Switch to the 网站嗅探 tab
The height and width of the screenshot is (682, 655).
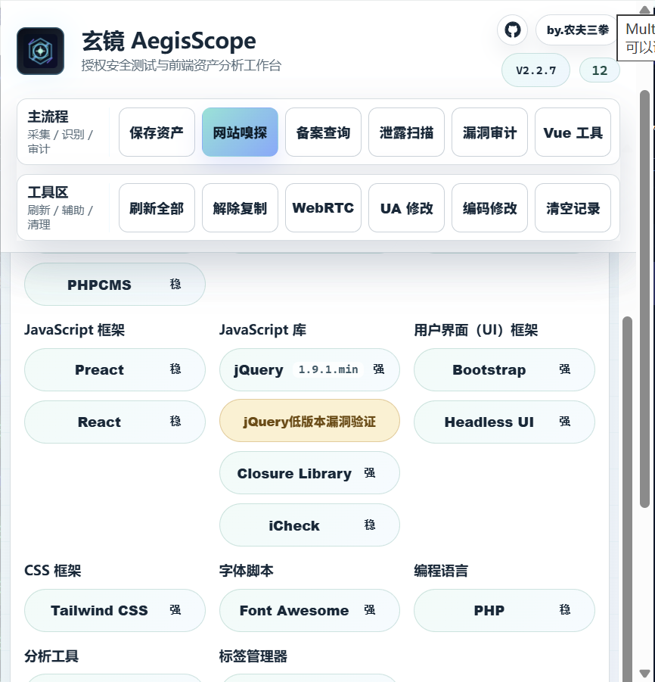click(x=240, y=132)
